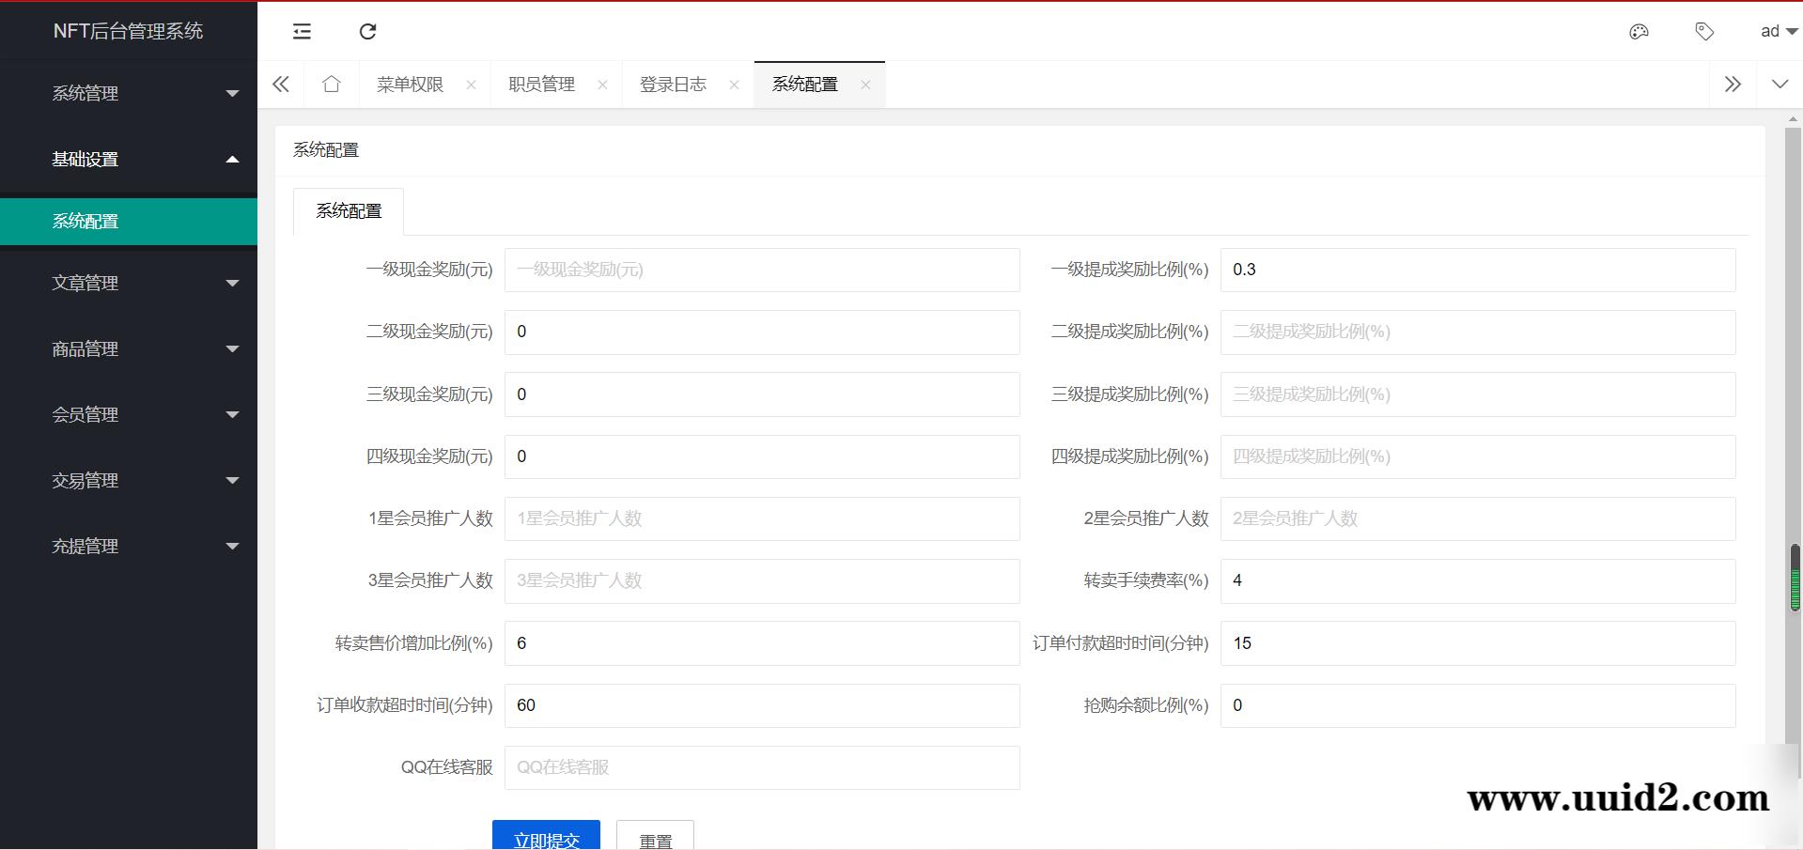Screen dimensions: 1803x850
Task: Open the ad user account dropdown
Action: coord(1777,32)
